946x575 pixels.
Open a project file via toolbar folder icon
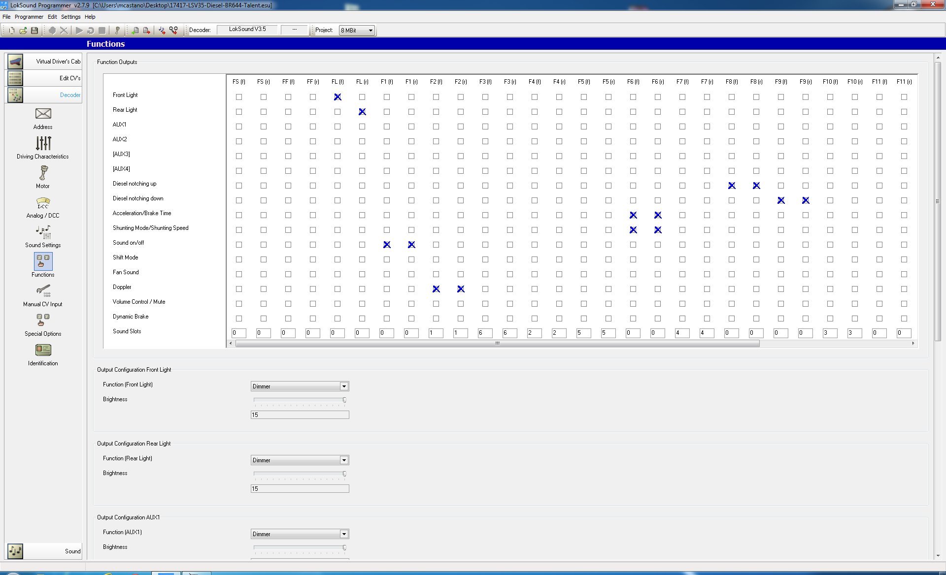pyautogui.click(x=23, y=31)
